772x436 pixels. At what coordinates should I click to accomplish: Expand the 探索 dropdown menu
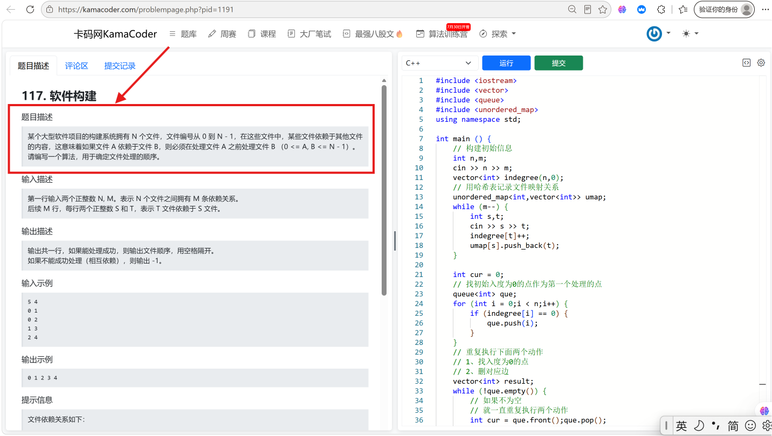coord(497,34)
